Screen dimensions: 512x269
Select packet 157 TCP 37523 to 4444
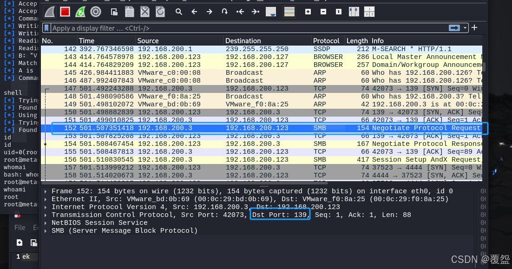point(262,167)
